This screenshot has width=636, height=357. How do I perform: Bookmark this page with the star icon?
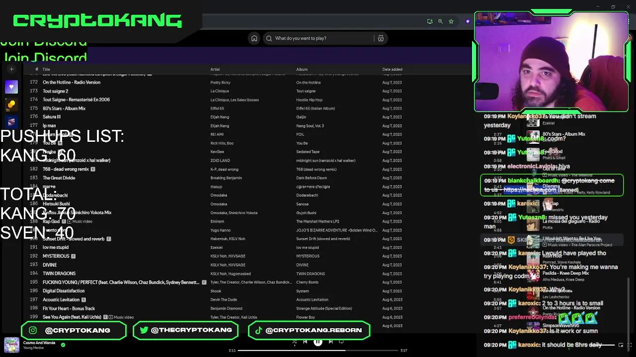(x=451, y=21)
